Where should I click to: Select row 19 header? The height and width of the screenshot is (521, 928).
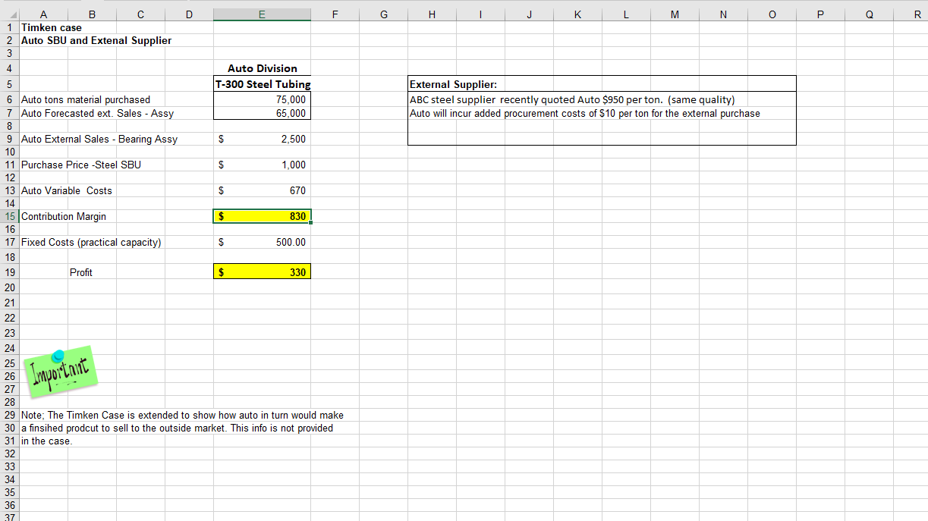click(x=9, y=272)
